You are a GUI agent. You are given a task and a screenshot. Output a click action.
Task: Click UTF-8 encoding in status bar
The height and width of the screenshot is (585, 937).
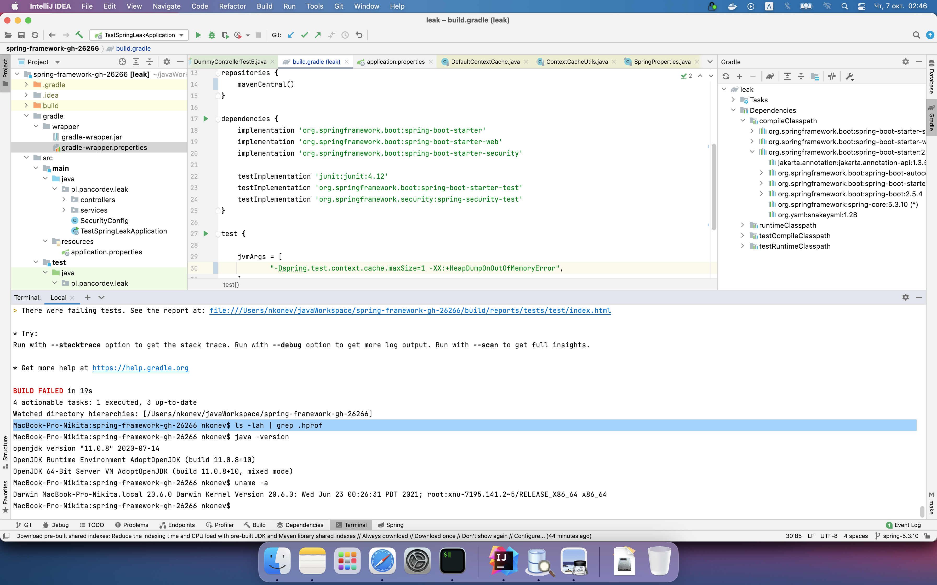pos(829,536)
